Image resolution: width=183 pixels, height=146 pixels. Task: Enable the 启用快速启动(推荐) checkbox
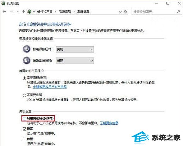point(25,119)
